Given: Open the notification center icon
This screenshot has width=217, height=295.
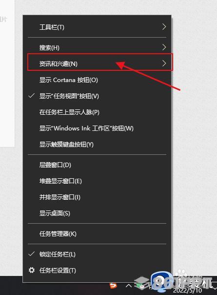Looking at the screenshot, I should 214,286.
